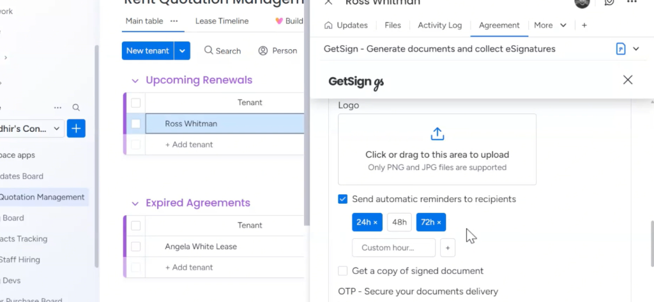Click the sidebar search magnifier icon
The image size is (654, 302).
click(x=76, y=108)
